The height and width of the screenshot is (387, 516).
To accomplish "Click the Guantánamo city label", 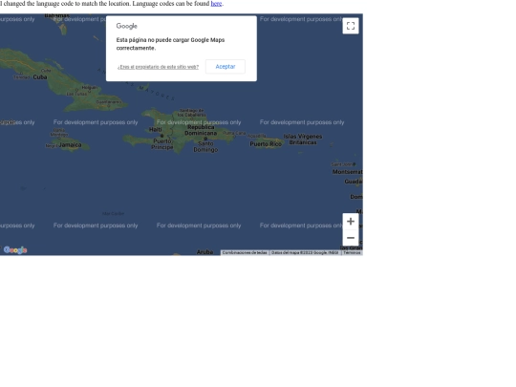I will point(109,102).
